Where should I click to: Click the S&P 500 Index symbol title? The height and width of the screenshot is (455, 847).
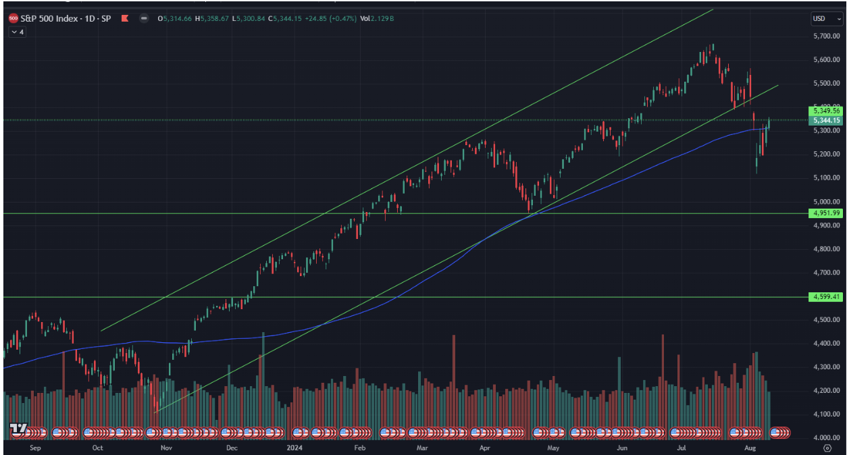point(65,18)
